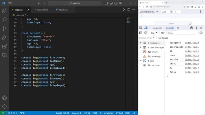This screenshot has width=205, height=115.
Task: Select the index.js editor tab
Action: coord(19,10)
